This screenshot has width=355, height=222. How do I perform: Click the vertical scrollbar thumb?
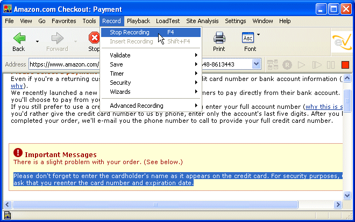[x=347, y=101]
